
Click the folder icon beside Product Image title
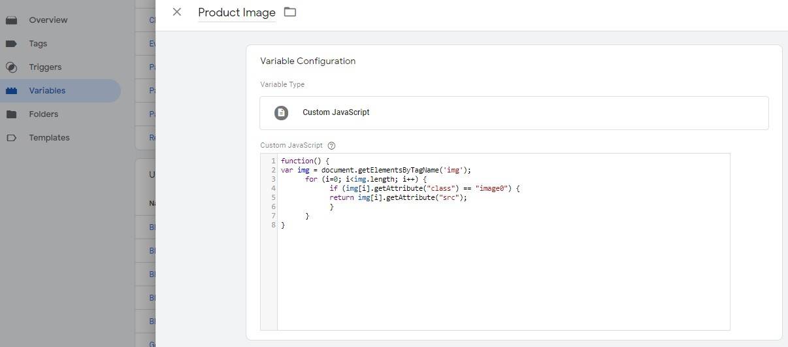pyautogui.click(x=290, y=12)
